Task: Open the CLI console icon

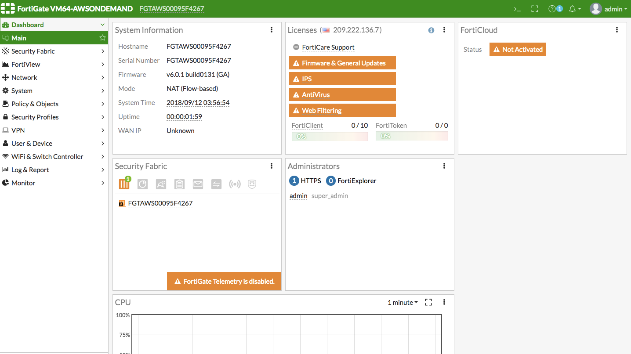Action: click(517, 9)
